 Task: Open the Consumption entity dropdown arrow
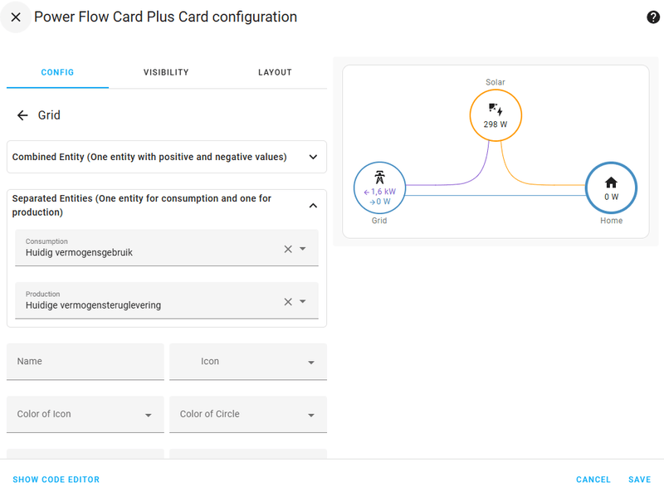click(303, 249)
